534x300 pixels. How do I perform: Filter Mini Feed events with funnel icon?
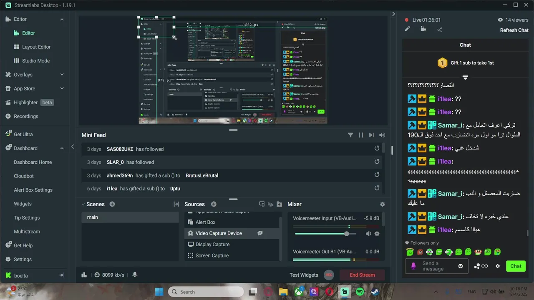(x=350, y=135)
